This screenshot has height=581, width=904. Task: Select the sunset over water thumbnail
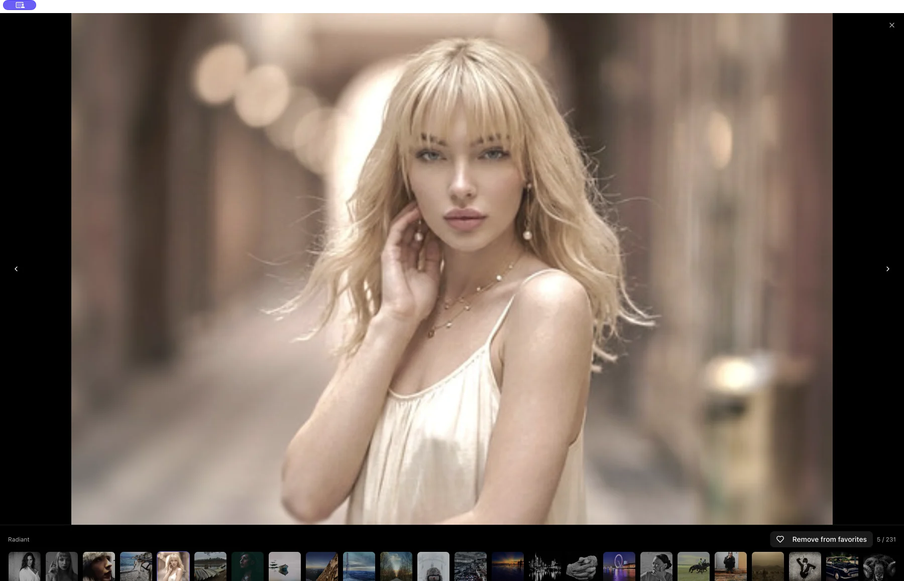click(508, 566)
